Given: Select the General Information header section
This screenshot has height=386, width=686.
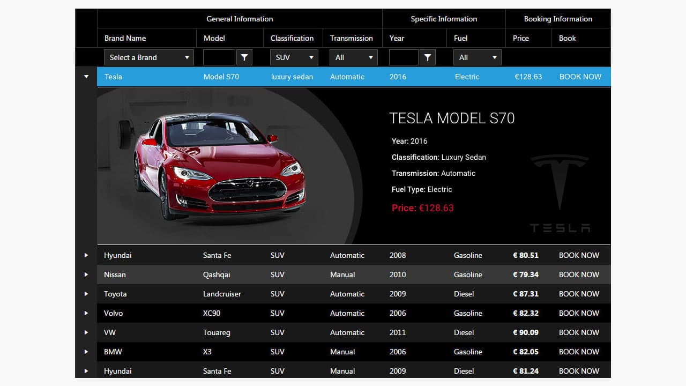Looking at the screenshot, I should point(240,19).
